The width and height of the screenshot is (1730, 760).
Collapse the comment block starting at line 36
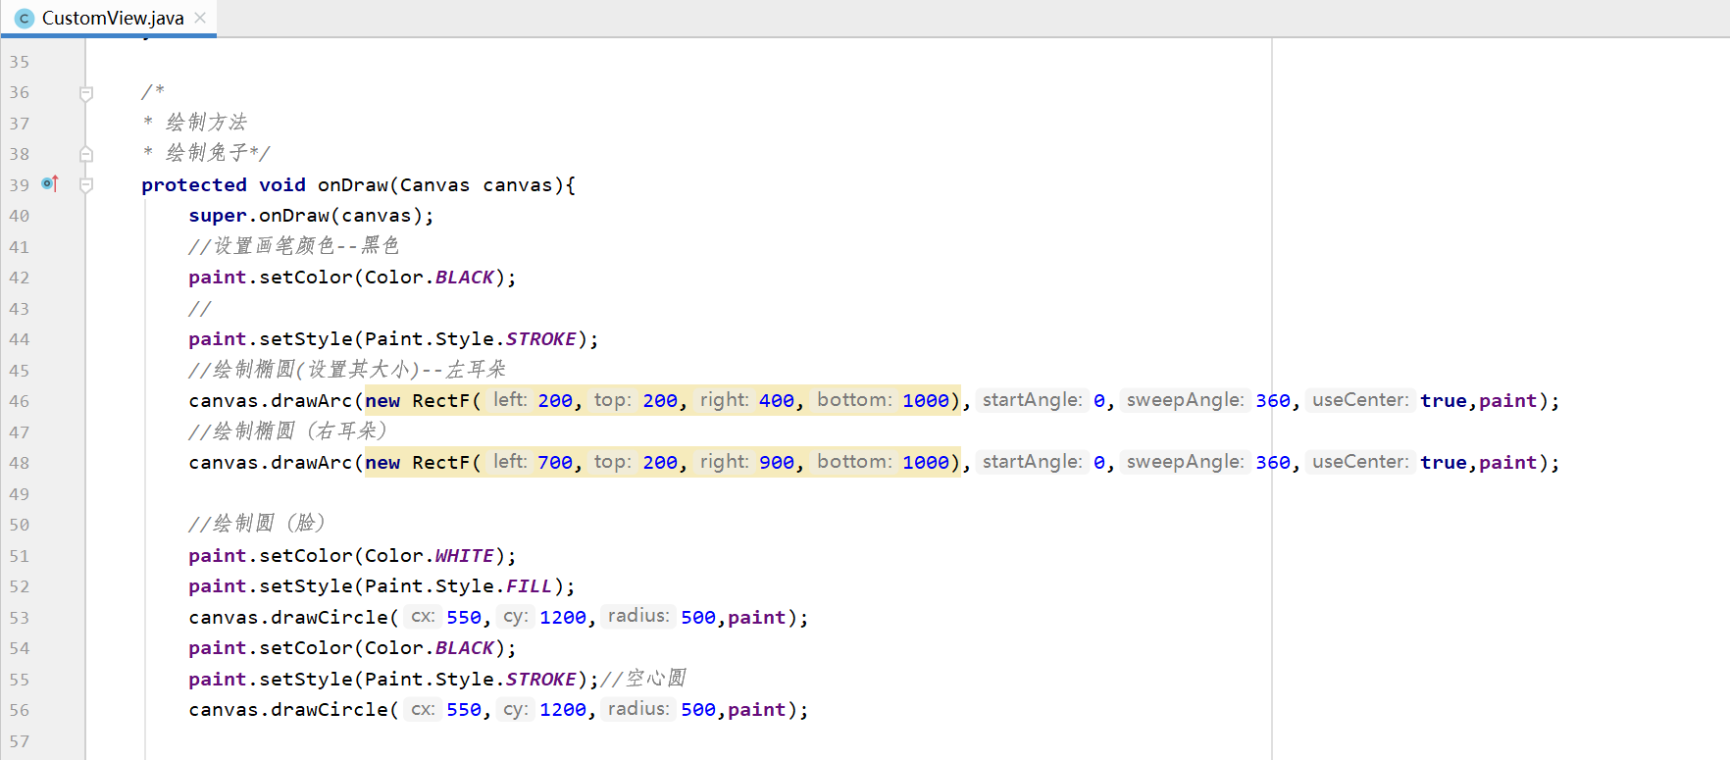coord(86,93)
